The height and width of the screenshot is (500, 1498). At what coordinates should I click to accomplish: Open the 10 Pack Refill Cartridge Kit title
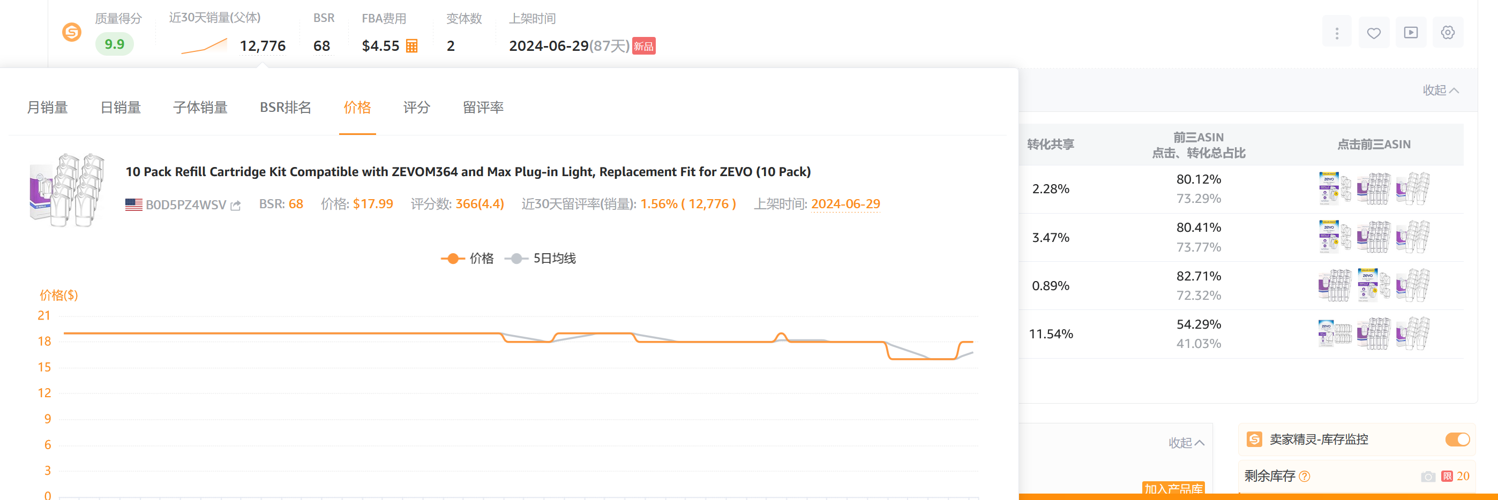pyautogui.click(x=468, y=172)
